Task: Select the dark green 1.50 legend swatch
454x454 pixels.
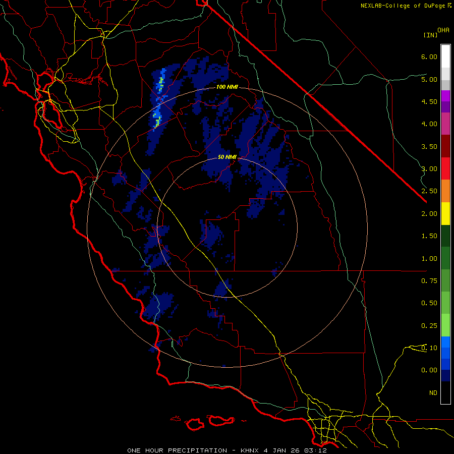Action: [445, 236]
